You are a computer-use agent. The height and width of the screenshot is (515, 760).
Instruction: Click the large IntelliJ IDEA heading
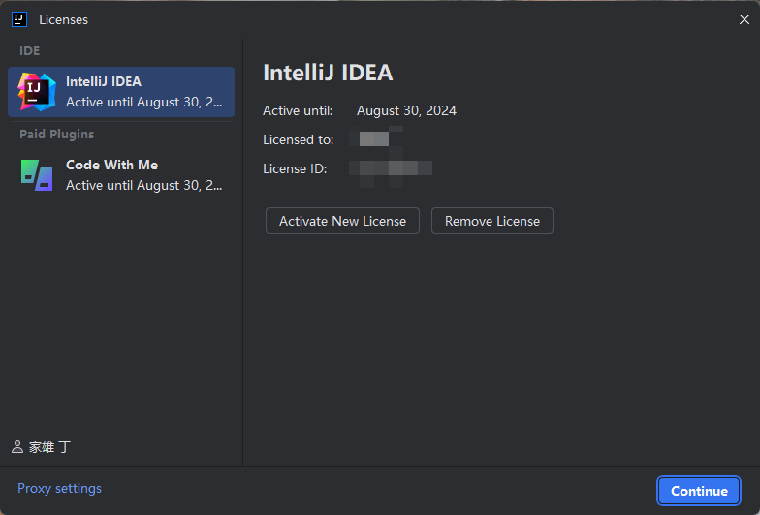(x=328, y=74)
